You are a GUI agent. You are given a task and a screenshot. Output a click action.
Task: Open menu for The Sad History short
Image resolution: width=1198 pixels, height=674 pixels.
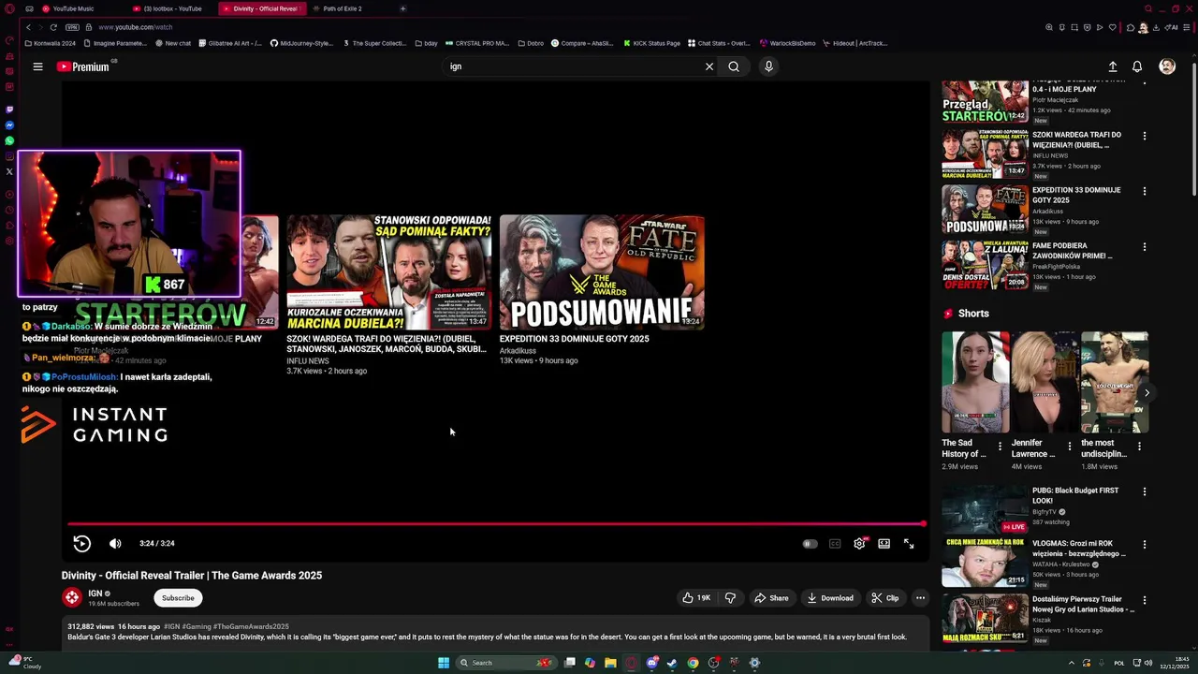coord(1000,447)
